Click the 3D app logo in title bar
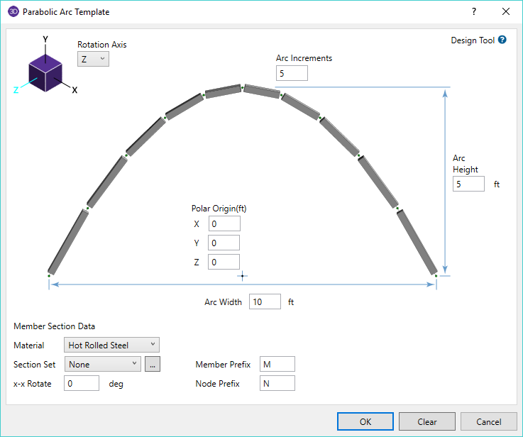Screen dimensions: 523x437 click(x=13, y=12)
